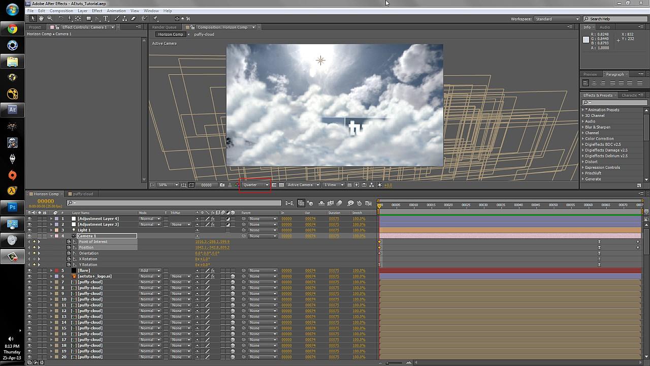
Task: Select the Selection arrow tool
Action: point(33,18)
